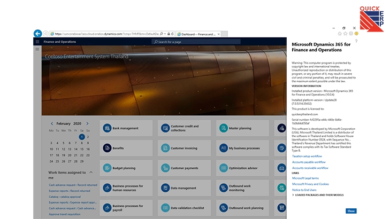Screen dimensions: 390x219
Task: Select February 14 in the calendar
Action: click(75, 149)
